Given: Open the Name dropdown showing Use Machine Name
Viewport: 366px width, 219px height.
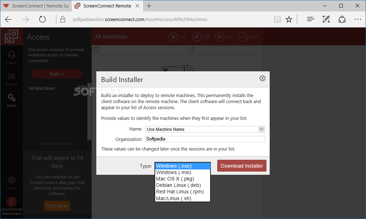Looking at the screenshot, I should [205, 129].
